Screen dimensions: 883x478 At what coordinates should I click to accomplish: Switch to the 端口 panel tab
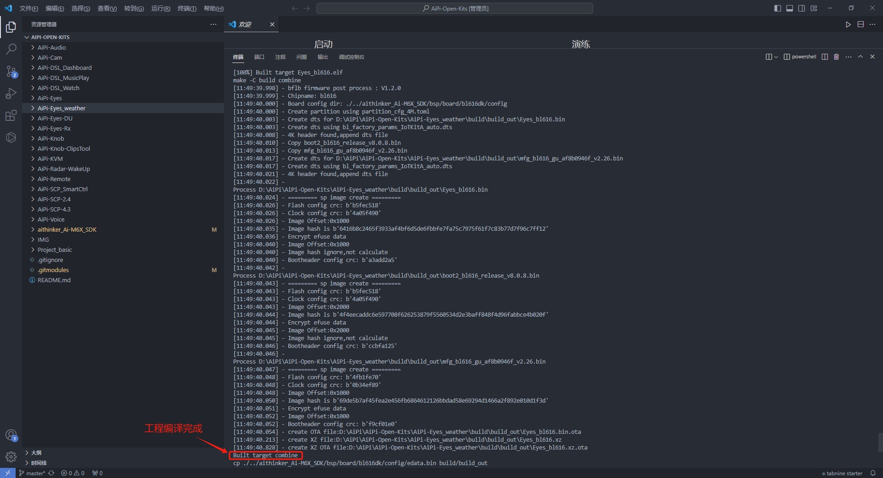pos(259,57)
